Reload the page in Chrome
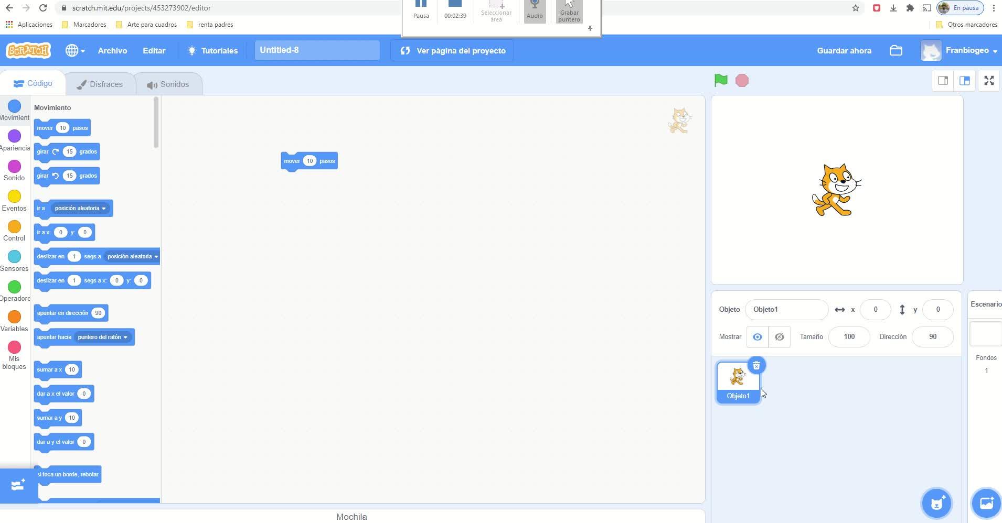Image resolution: width=1002 pixels, height=523 pixels. (43, 8)
